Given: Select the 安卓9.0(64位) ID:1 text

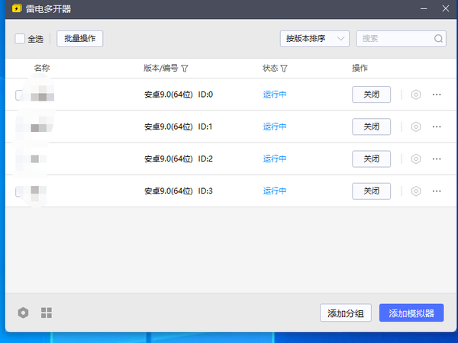Looking at the screenshot, I should (x=179, y=127).
